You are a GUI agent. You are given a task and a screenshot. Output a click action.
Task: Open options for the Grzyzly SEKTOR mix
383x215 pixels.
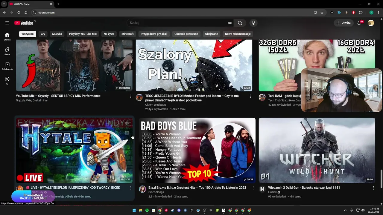[131, 96]
